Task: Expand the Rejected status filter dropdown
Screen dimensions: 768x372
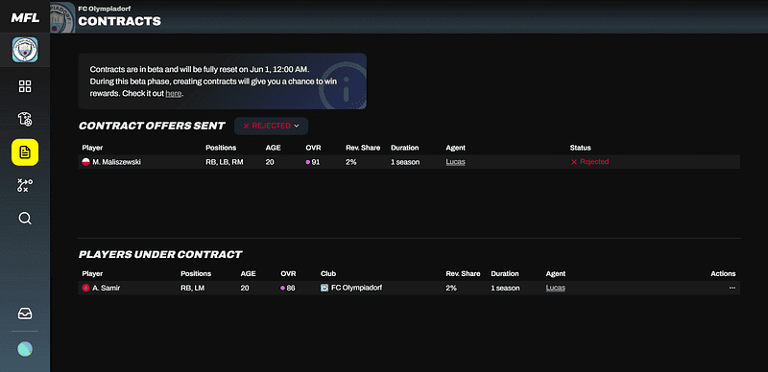Action: pyautogui.click(x=271, y=126)
